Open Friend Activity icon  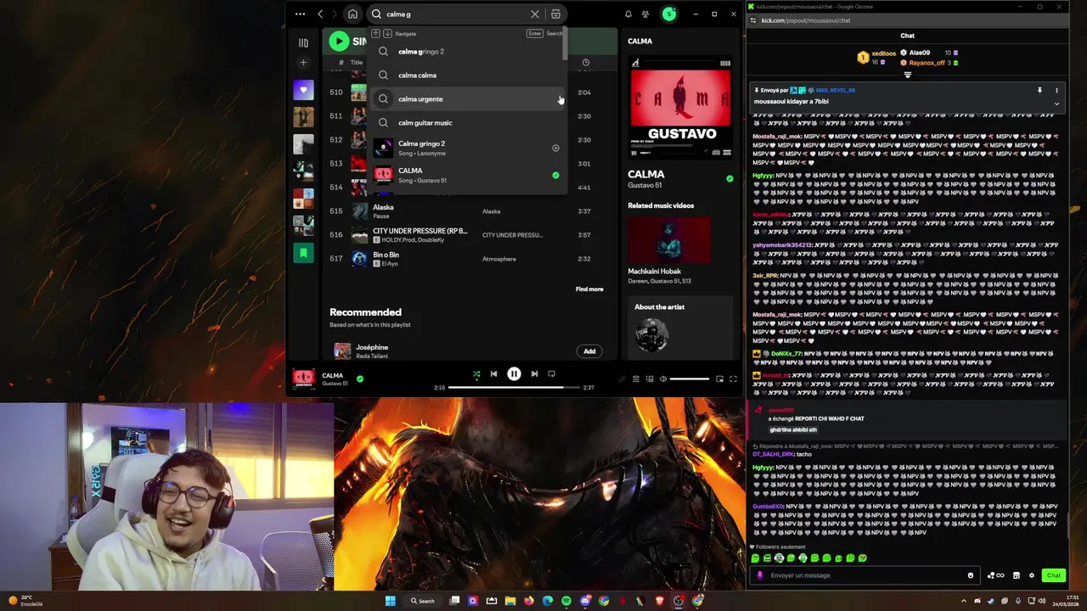tap(645, 14)
